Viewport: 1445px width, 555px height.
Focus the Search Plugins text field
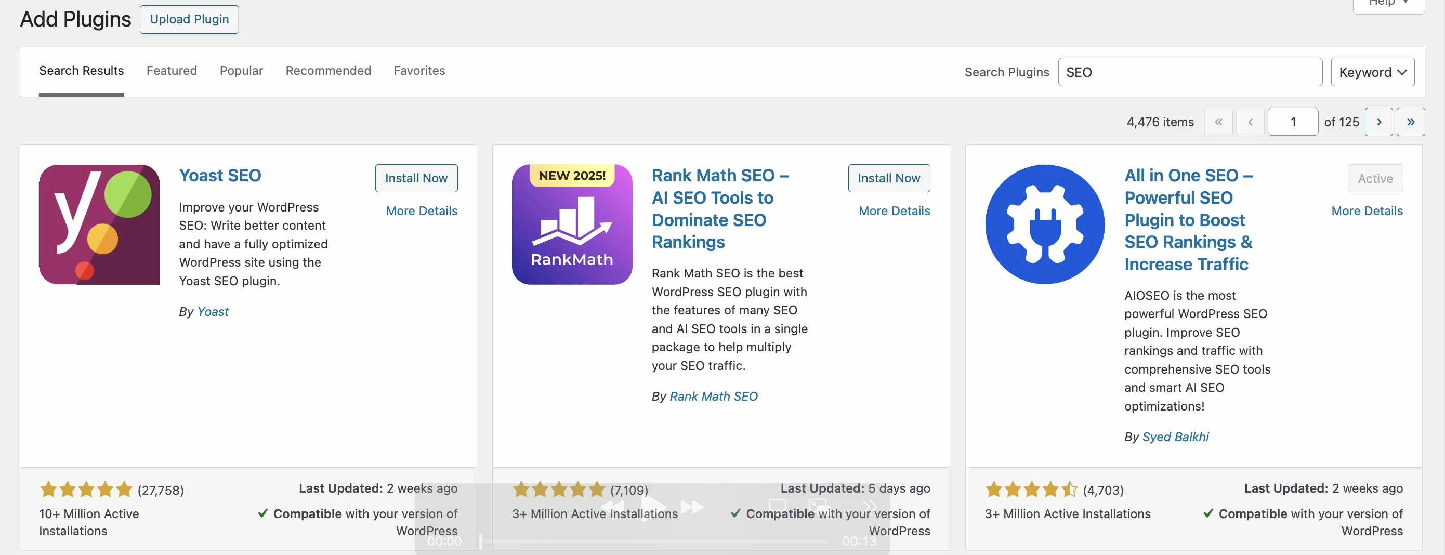(1190, 72)
